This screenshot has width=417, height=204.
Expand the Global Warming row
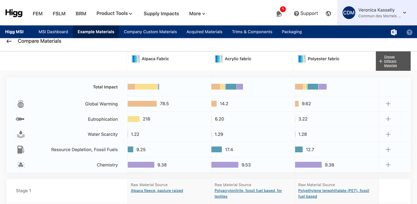point(388,104)
